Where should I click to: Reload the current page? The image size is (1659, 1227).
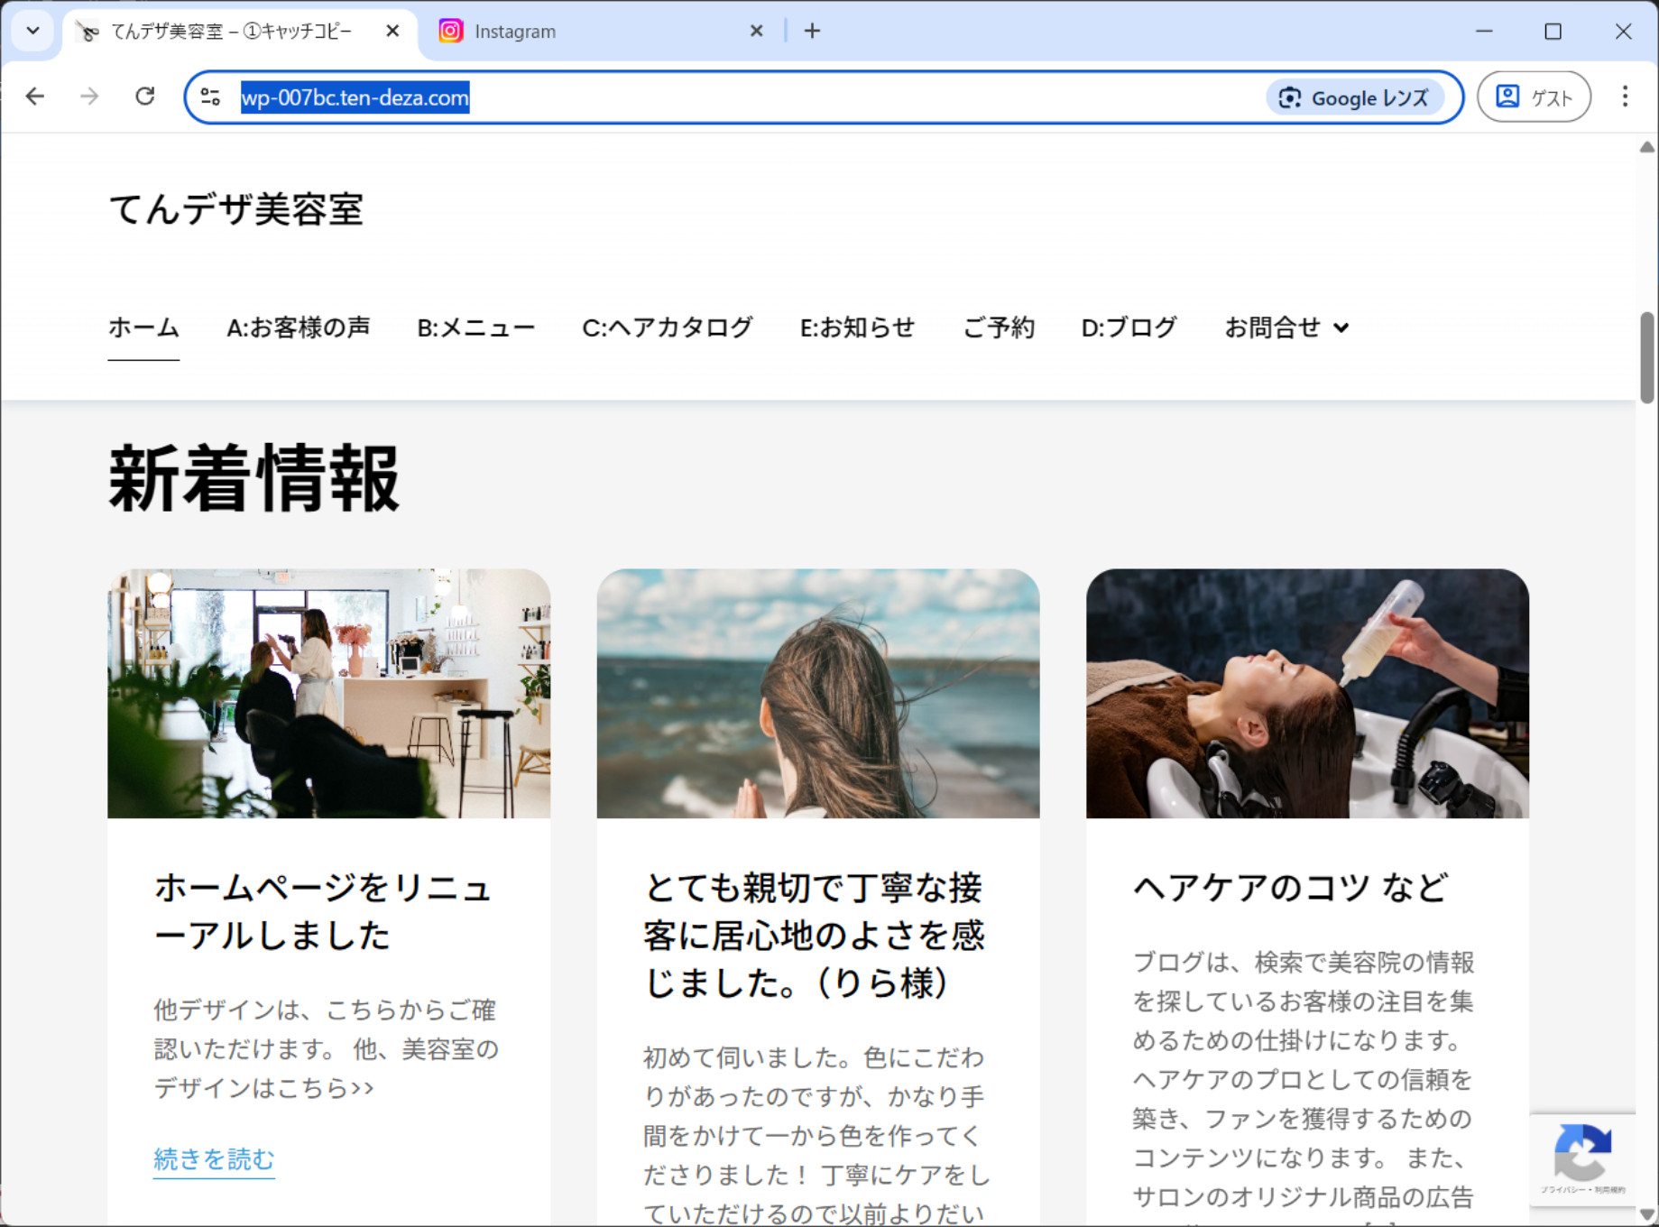click(144, 97)
